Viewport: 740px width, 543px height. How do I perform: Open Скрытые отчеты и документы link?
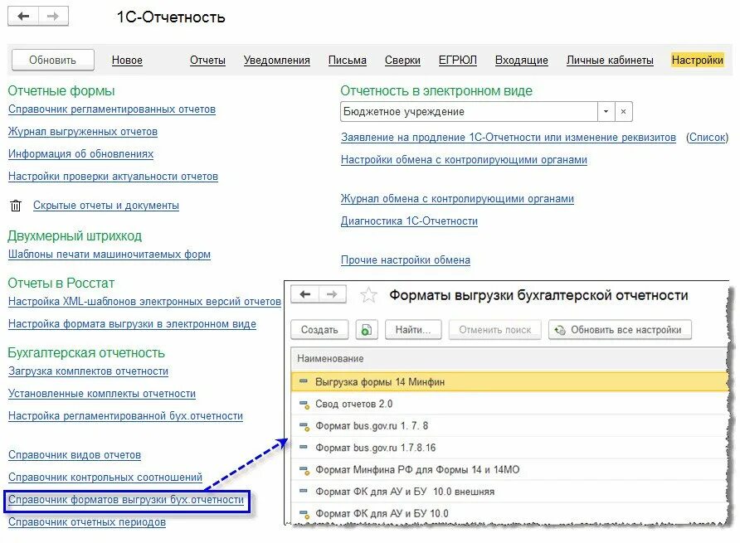point(105,206)
